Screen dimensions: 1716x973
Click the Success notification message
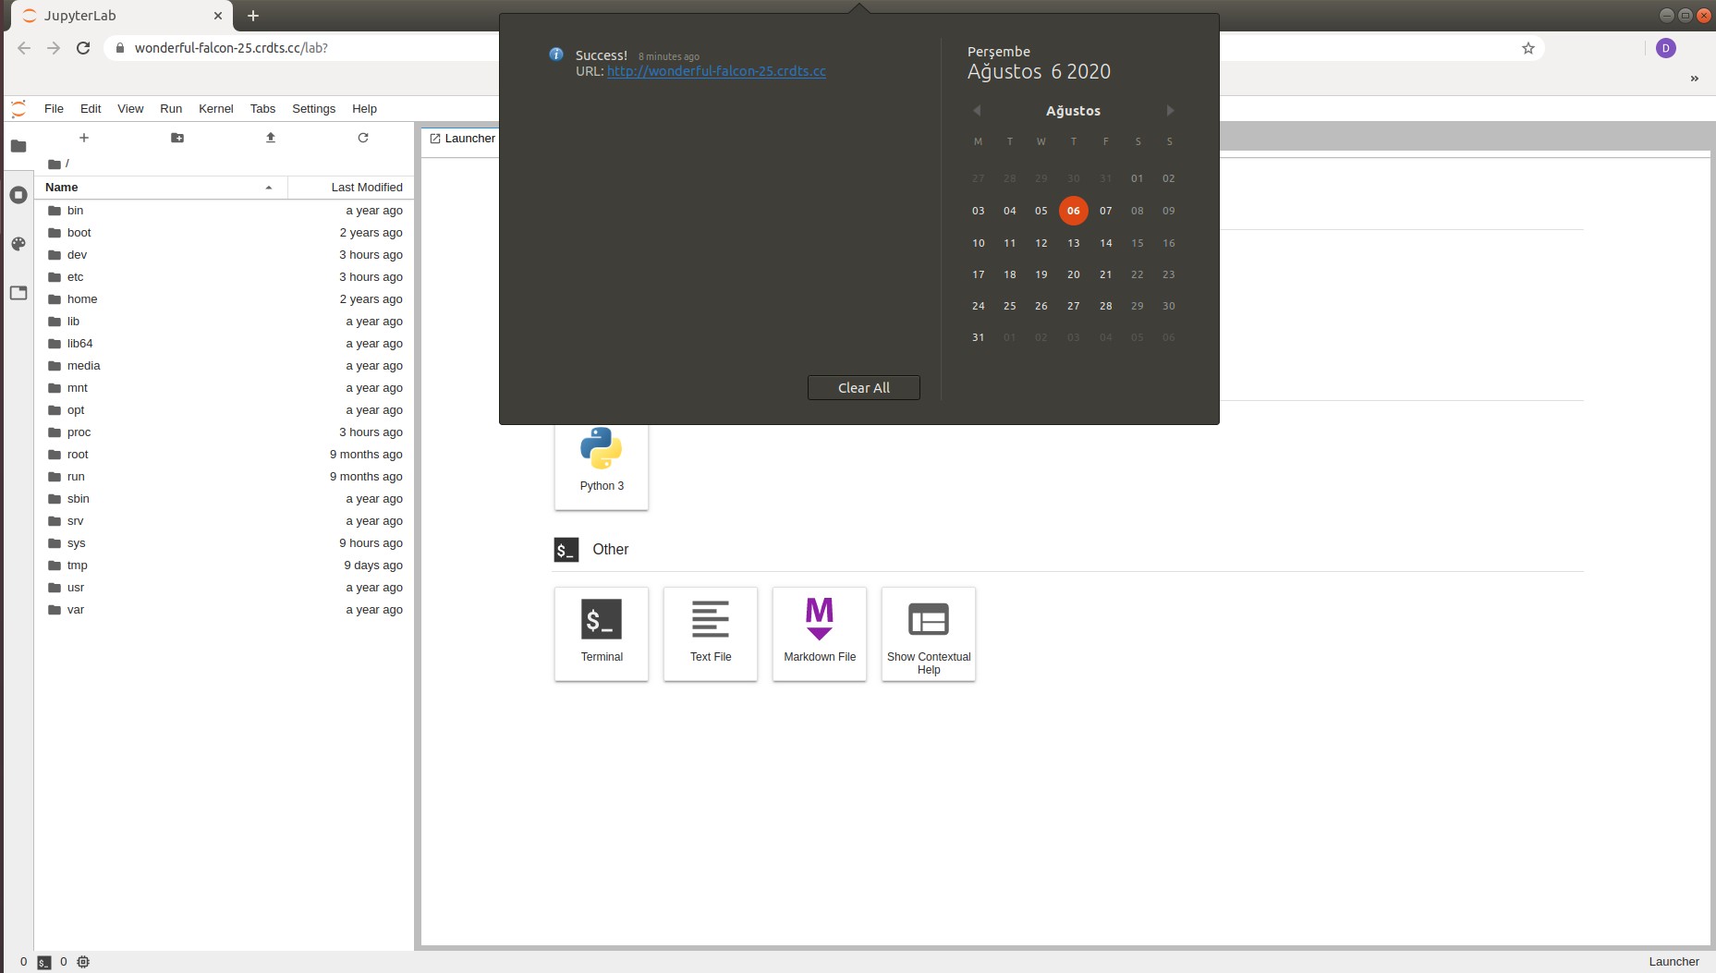601,55
